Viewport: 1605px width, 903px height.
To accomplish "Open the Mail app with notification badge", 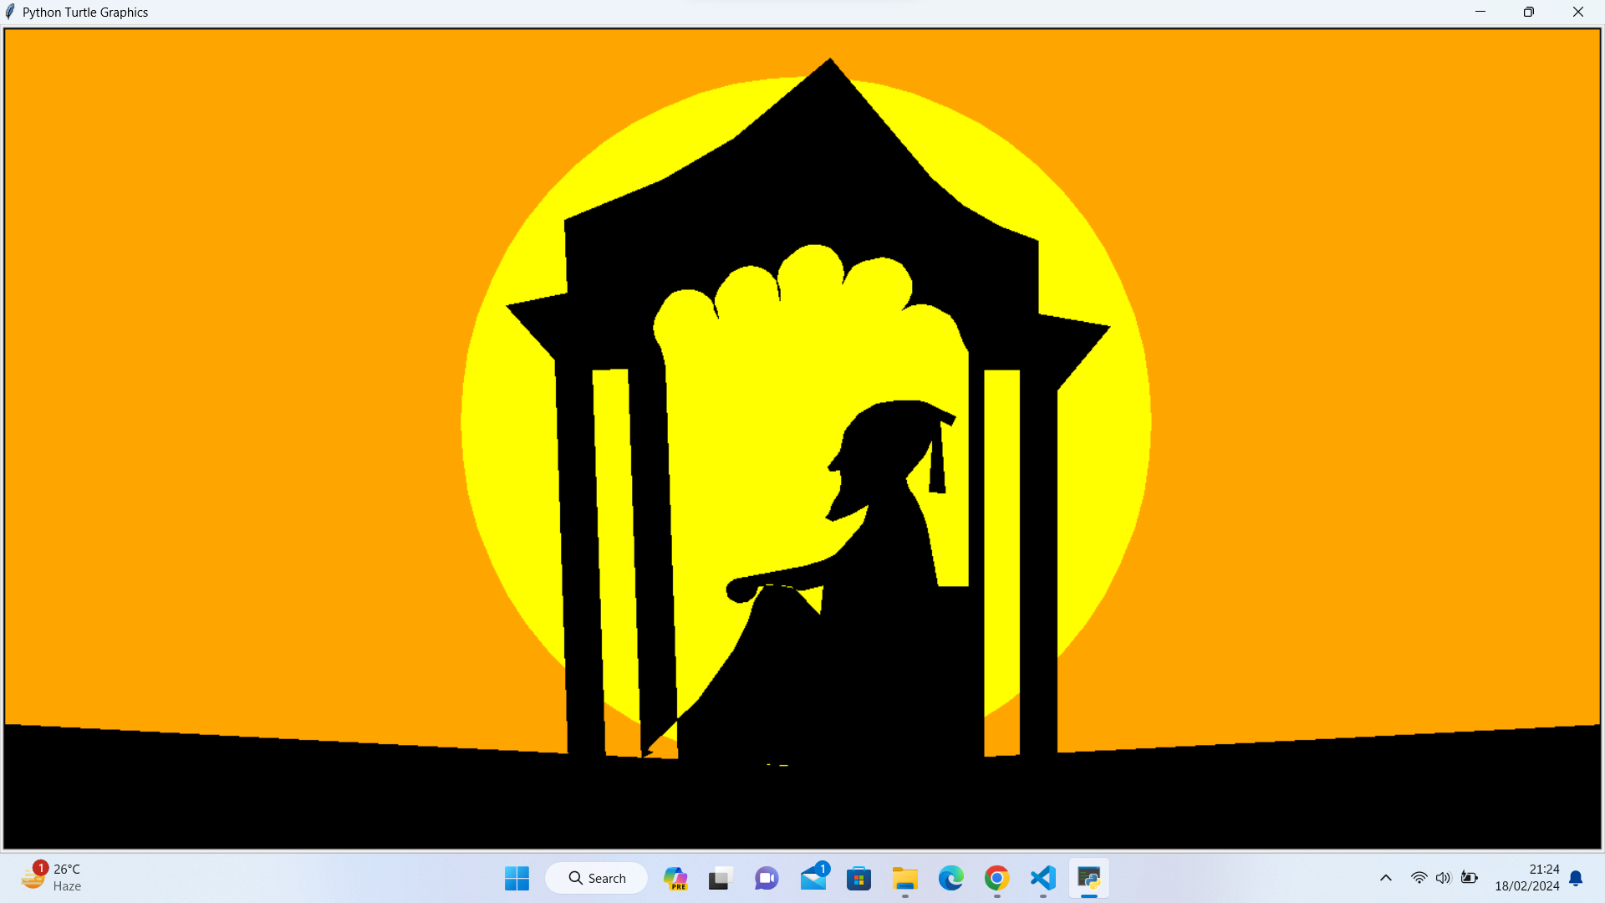I will [x=813, y=878].
